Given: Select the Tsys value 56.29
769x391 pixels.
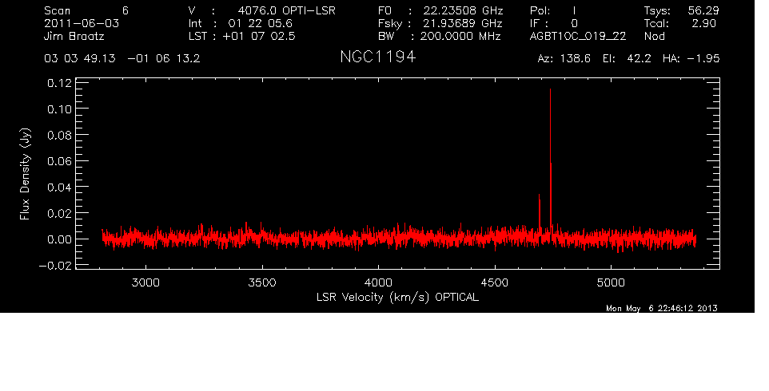Looking at the screenshot, I should tap(703, 10).
